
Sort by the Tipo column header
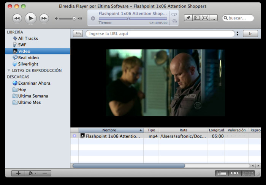pyautogui.click(x=151, y=130)
